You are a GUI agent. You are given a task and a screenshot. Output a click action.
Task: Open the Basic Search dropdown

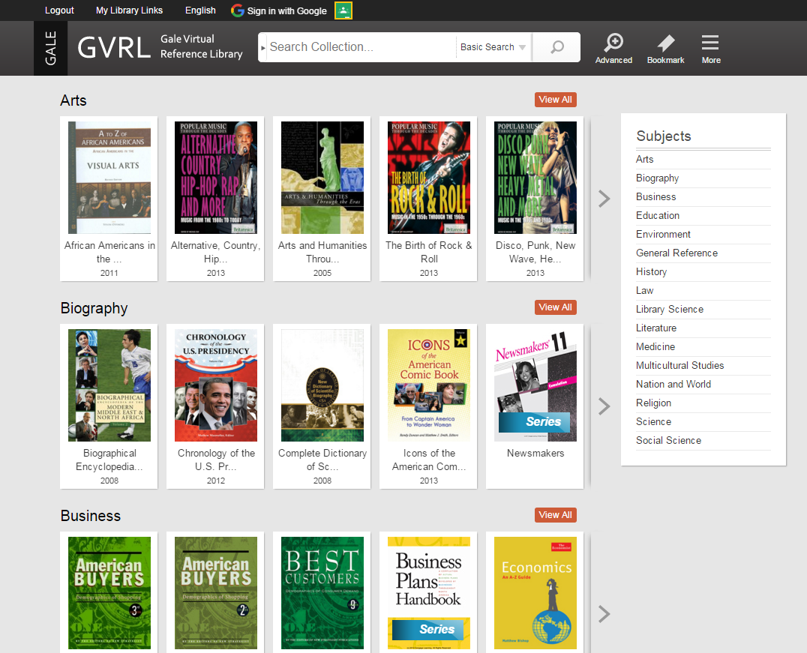493,47
